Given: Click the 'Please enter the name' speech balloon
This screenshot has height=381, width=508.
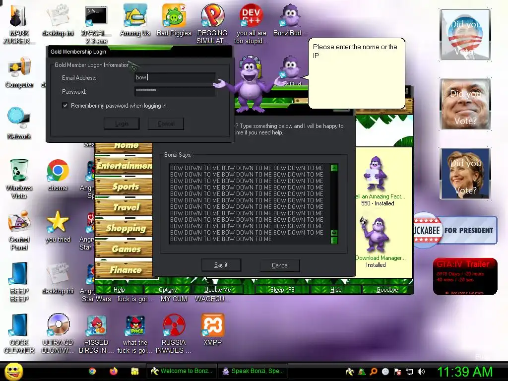Looking at the screenshot, I should tap(356, 73).
